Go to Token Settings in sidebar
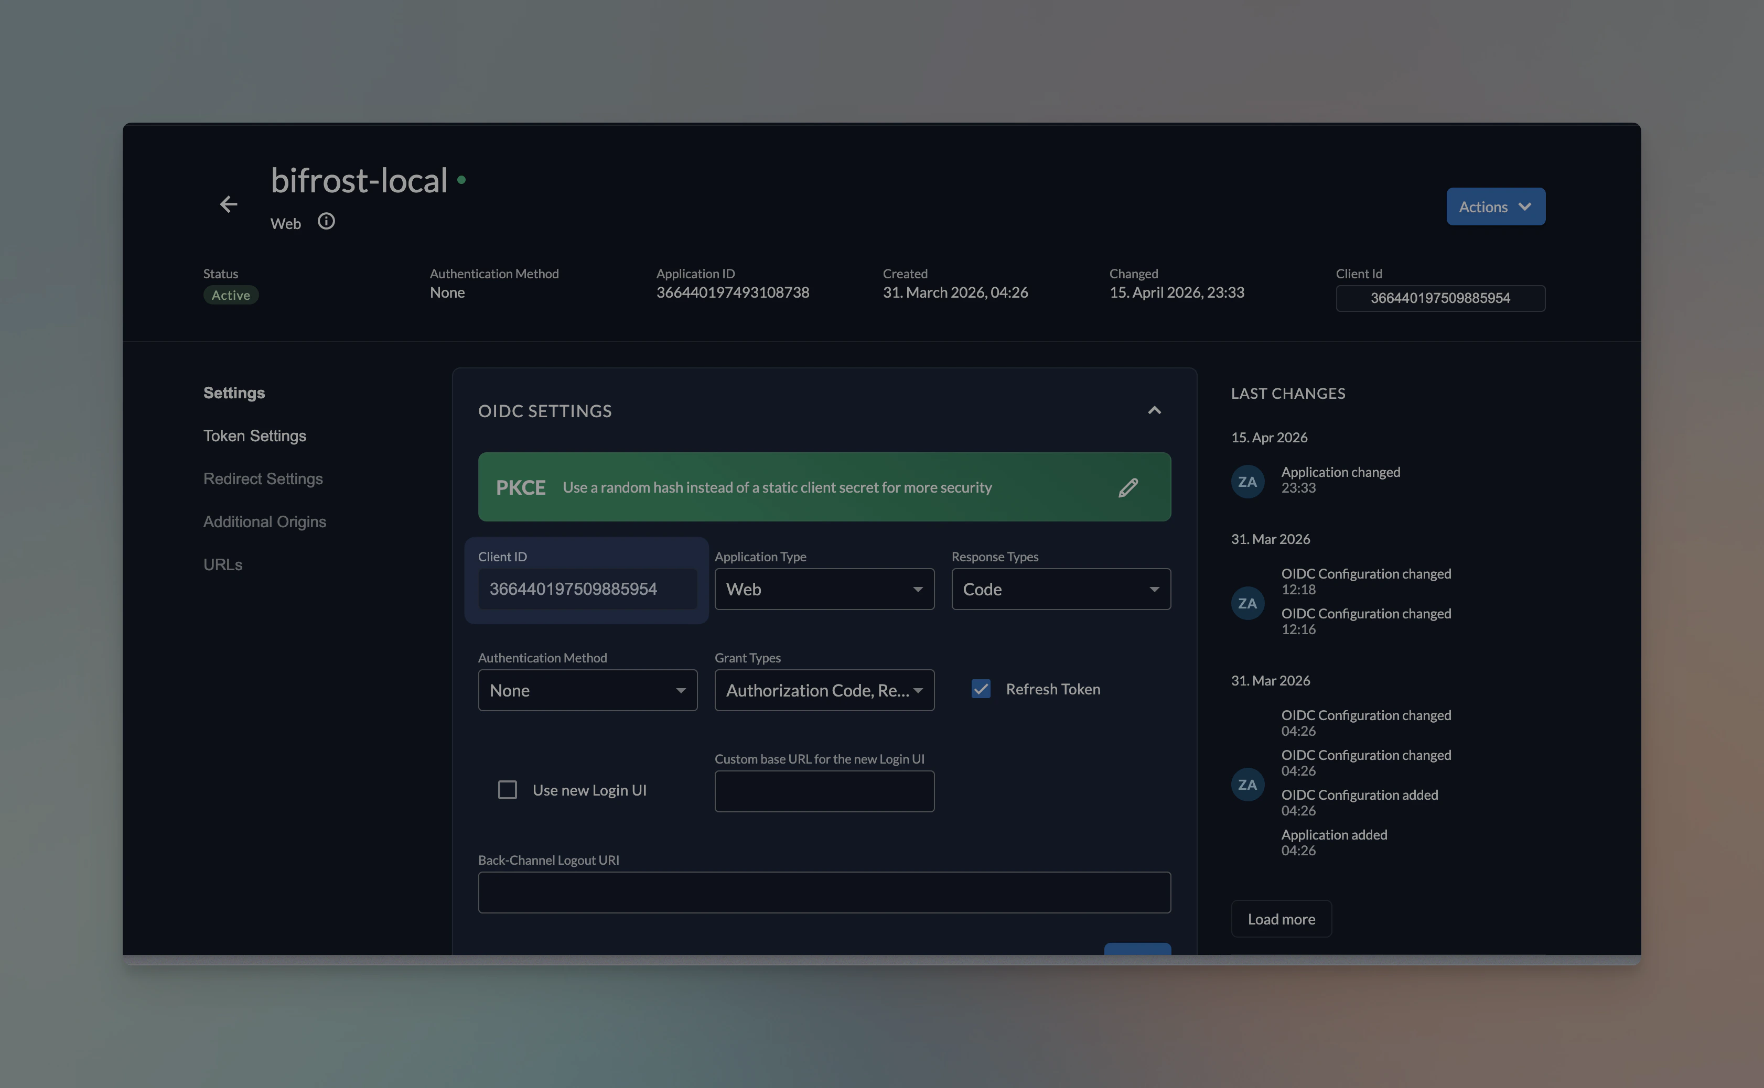The image size is (1764, 1088). point(255,436)
